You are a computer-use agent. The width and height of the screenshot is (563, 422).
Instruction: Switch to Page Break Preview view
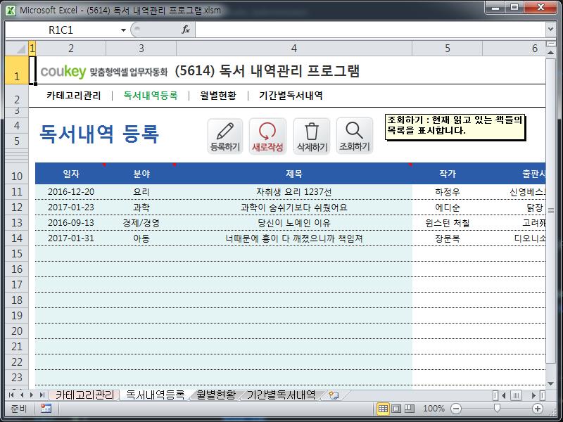(x=410, y=409)
